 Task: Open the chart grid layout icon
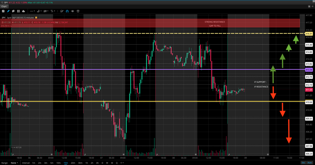click(18, 11)
